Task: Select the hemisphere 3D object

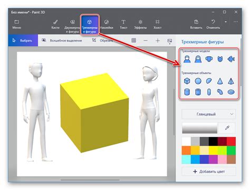Action: click(x=209, y=81)
